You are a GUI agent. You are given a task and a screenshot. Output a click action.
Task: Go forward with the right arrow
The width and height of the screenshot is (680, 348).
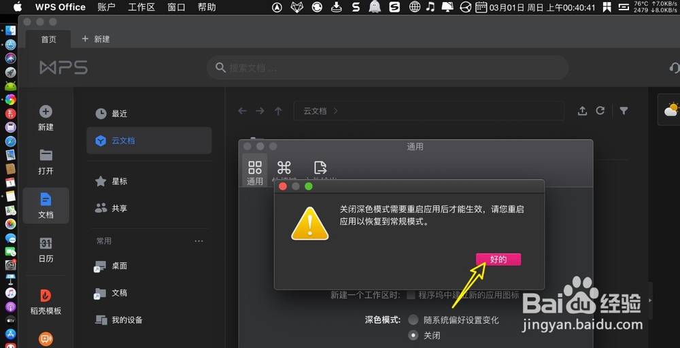pyautogui.click(x=260, y=111)
